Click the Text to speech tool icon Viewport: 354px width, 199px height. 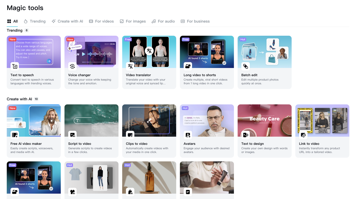tap(15, 66)
